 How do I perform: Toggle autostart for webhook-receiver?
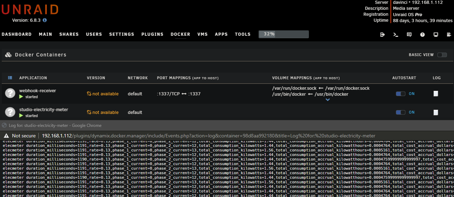pyautogui.click(x=400, y=94)
